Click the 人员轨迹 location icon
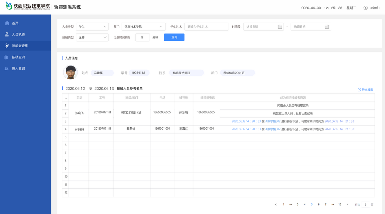Image resolution: width=385 pixels, height=214 pixels. click(7, 34)
